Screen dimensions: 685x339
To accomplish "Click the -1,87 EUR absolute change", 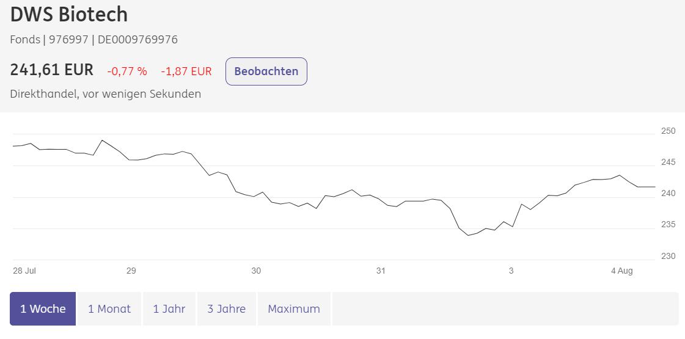I will click(x=186, y=71).
